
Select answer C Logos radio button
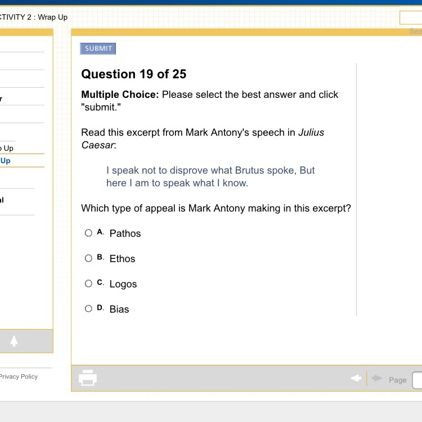tap(88, 284)
